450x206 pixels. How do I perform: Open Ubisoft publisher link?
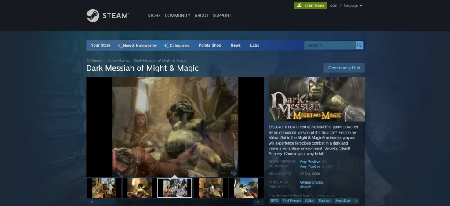[305, 187]
